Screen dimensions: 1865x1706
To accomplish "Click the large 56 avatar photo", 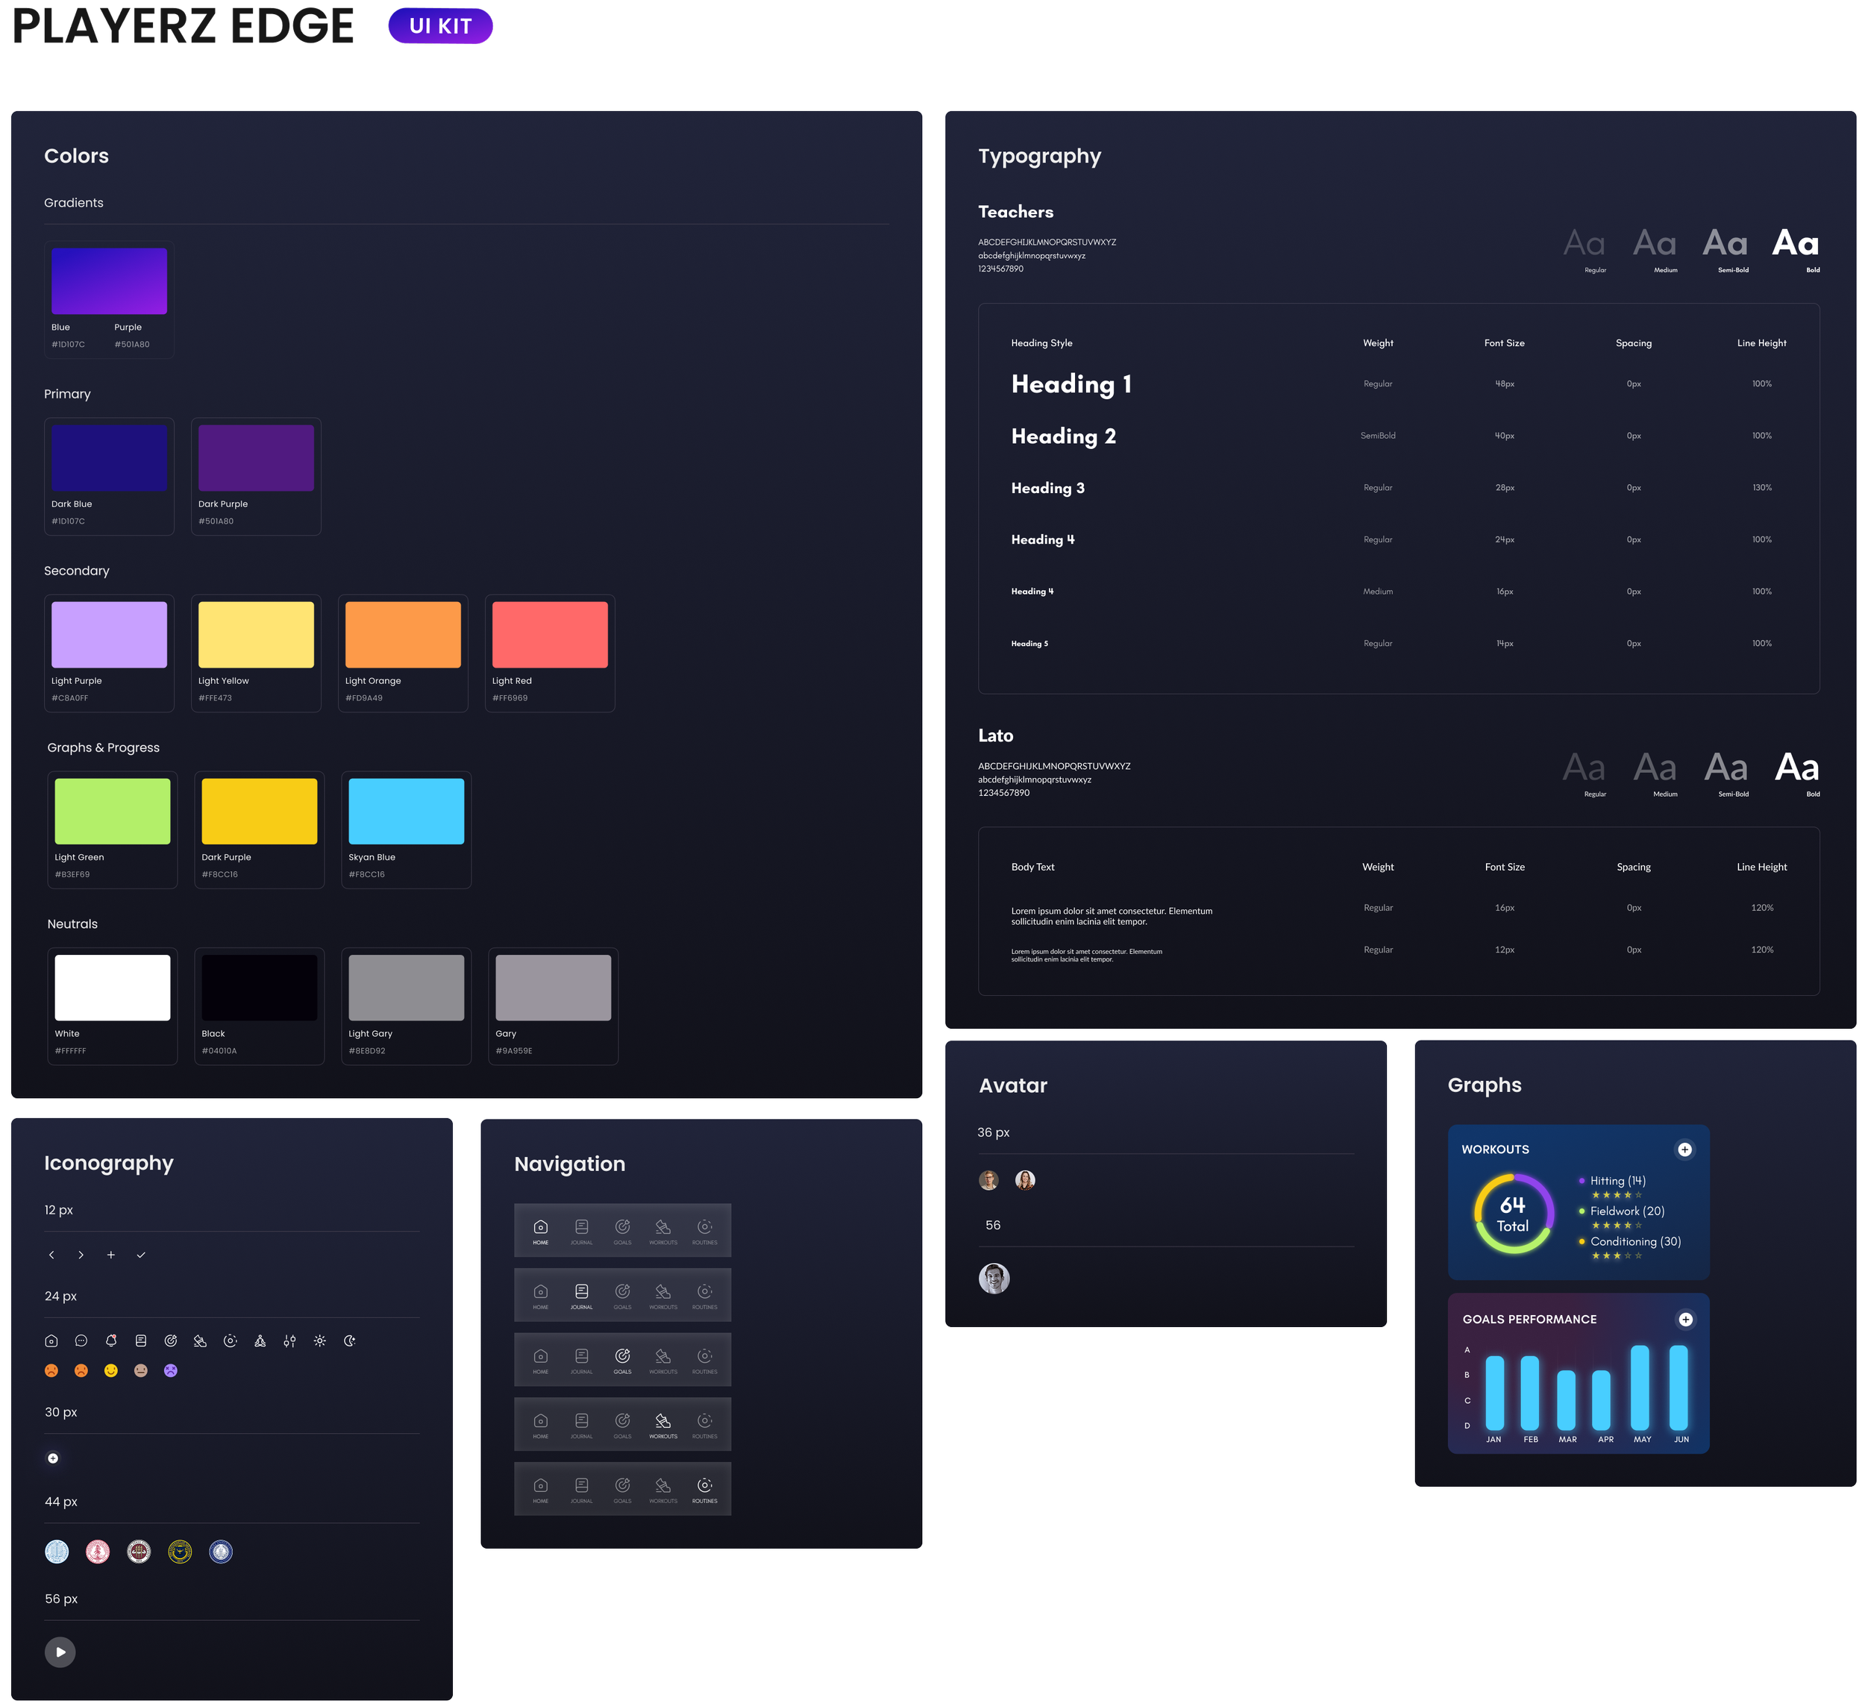I will 994,1278.
